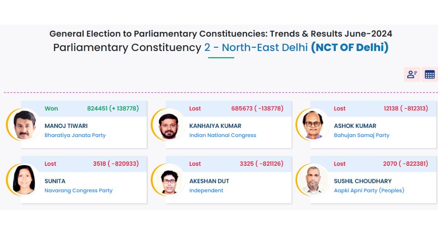This screenshot has width=438, height=246.
Task: Click Kanhaiya Kumar's candidate photo
Action: pos(168,125)
